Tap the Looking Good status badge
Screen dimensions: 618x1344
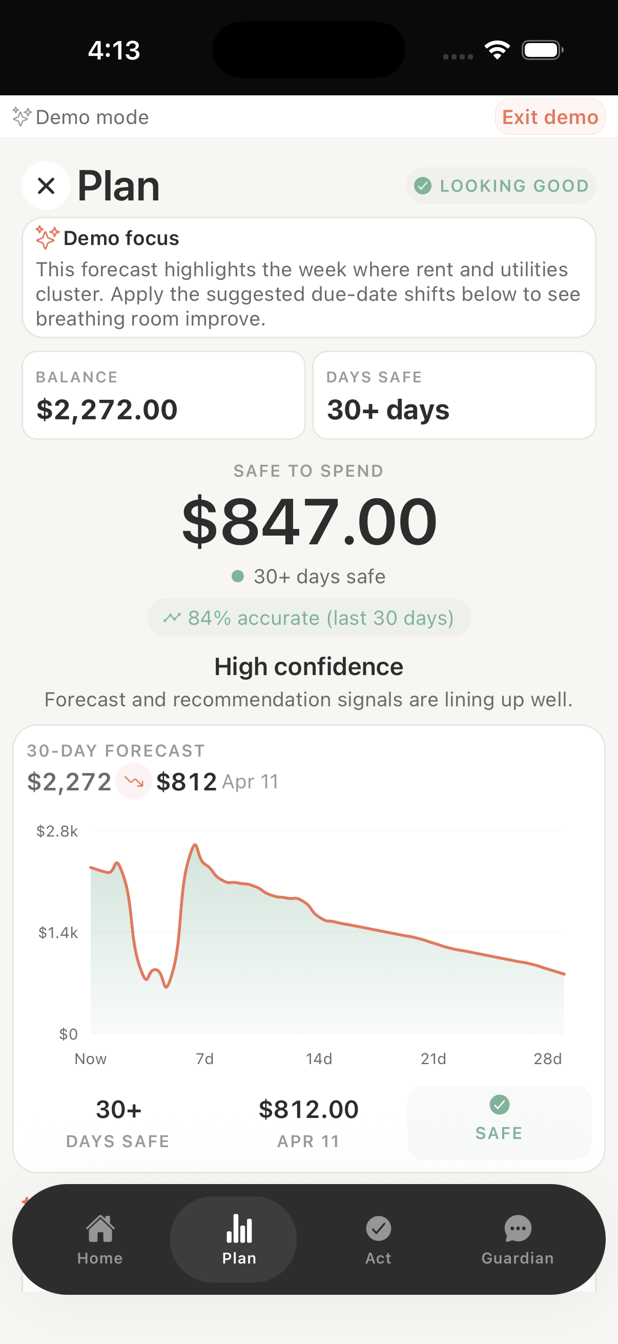coord(501,186)
